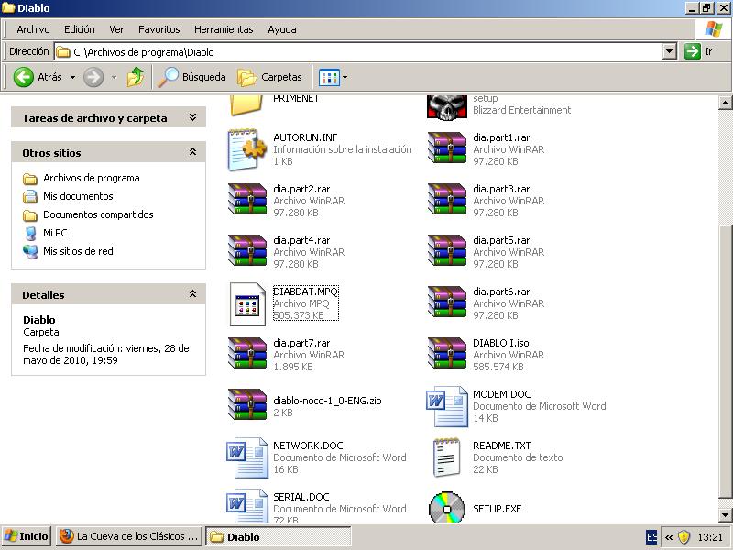Select dia.part7.rar archive icon
Screen dimensions: 733x550
(246, 354)
